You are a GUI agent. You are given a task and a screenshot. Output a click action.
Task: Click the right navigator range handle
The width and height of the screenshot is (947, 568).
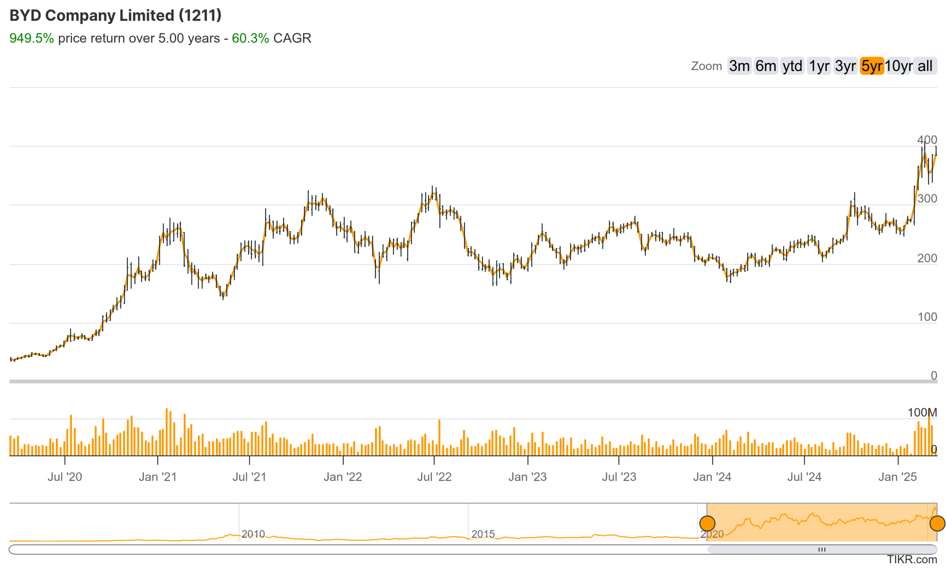(937, 523)
